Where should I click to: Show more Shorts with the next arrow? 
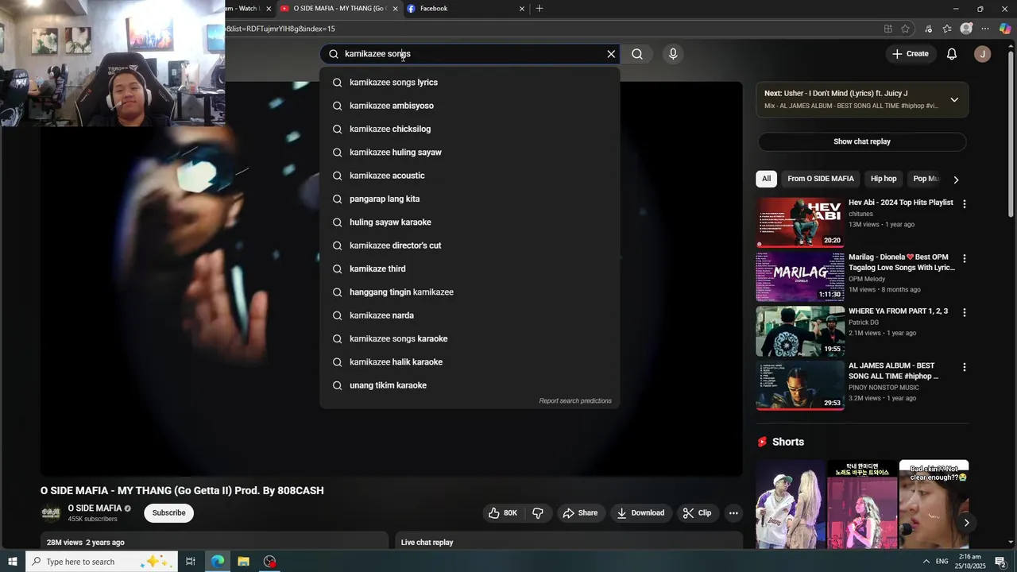point(966,523)
